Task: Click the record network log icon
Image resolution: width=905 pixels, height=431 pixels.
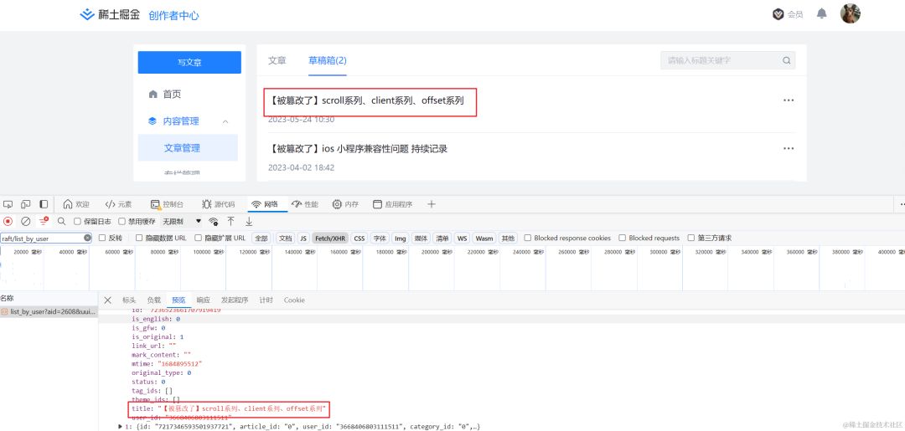Action: click(8, 221)
